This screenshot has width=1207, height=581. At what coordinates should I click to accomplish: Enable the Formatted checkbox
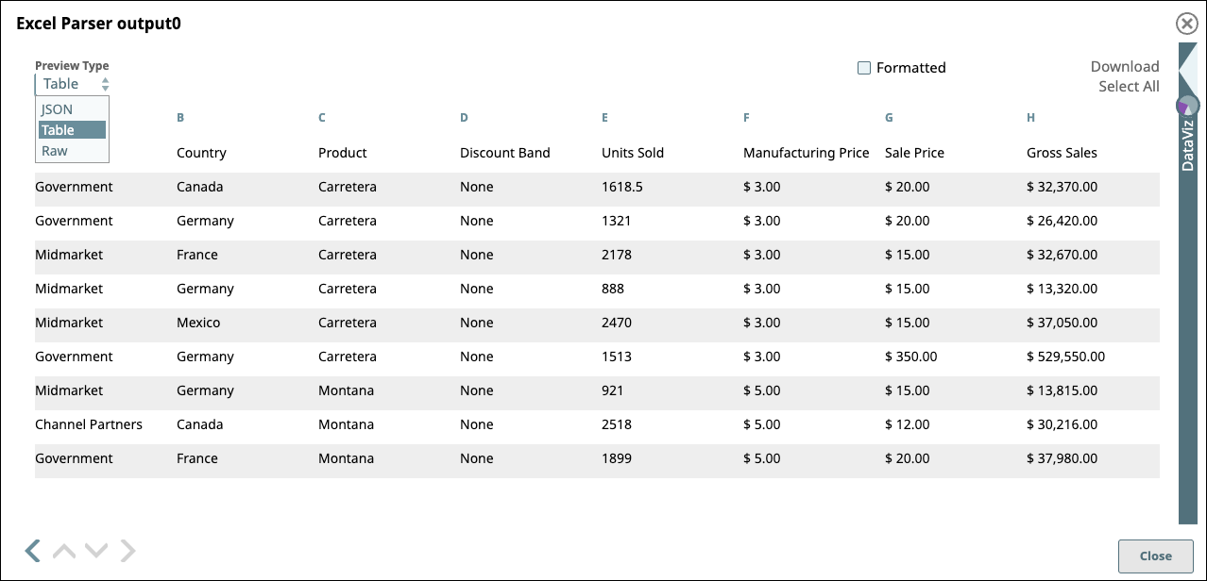click(863, 68)
